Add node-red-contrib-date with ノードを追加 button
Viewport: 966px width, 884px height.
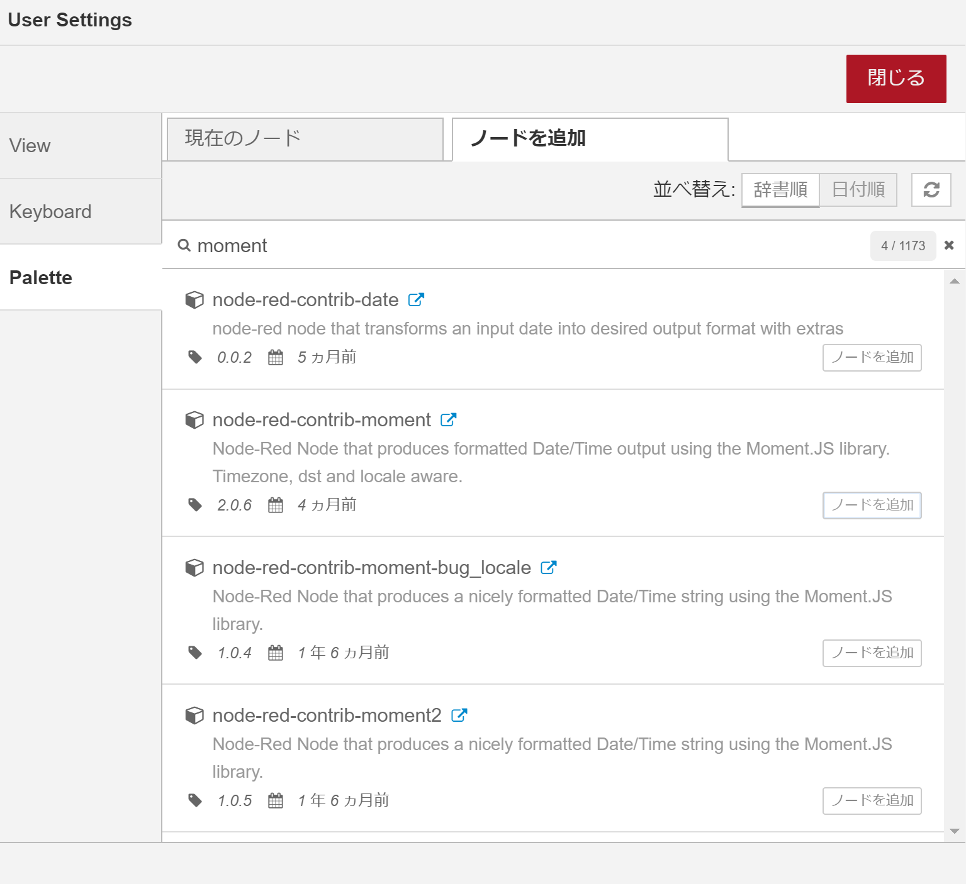872,358
